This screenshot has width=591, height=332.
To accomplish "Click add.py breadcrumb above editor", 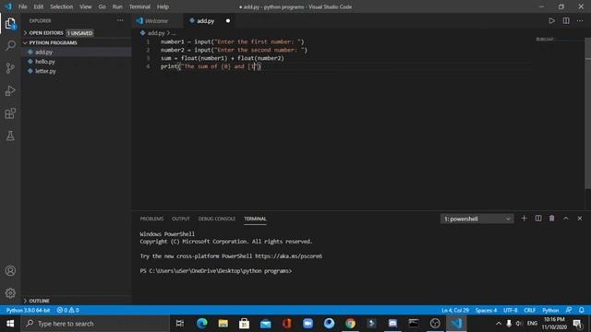I will tap(156, 33).
